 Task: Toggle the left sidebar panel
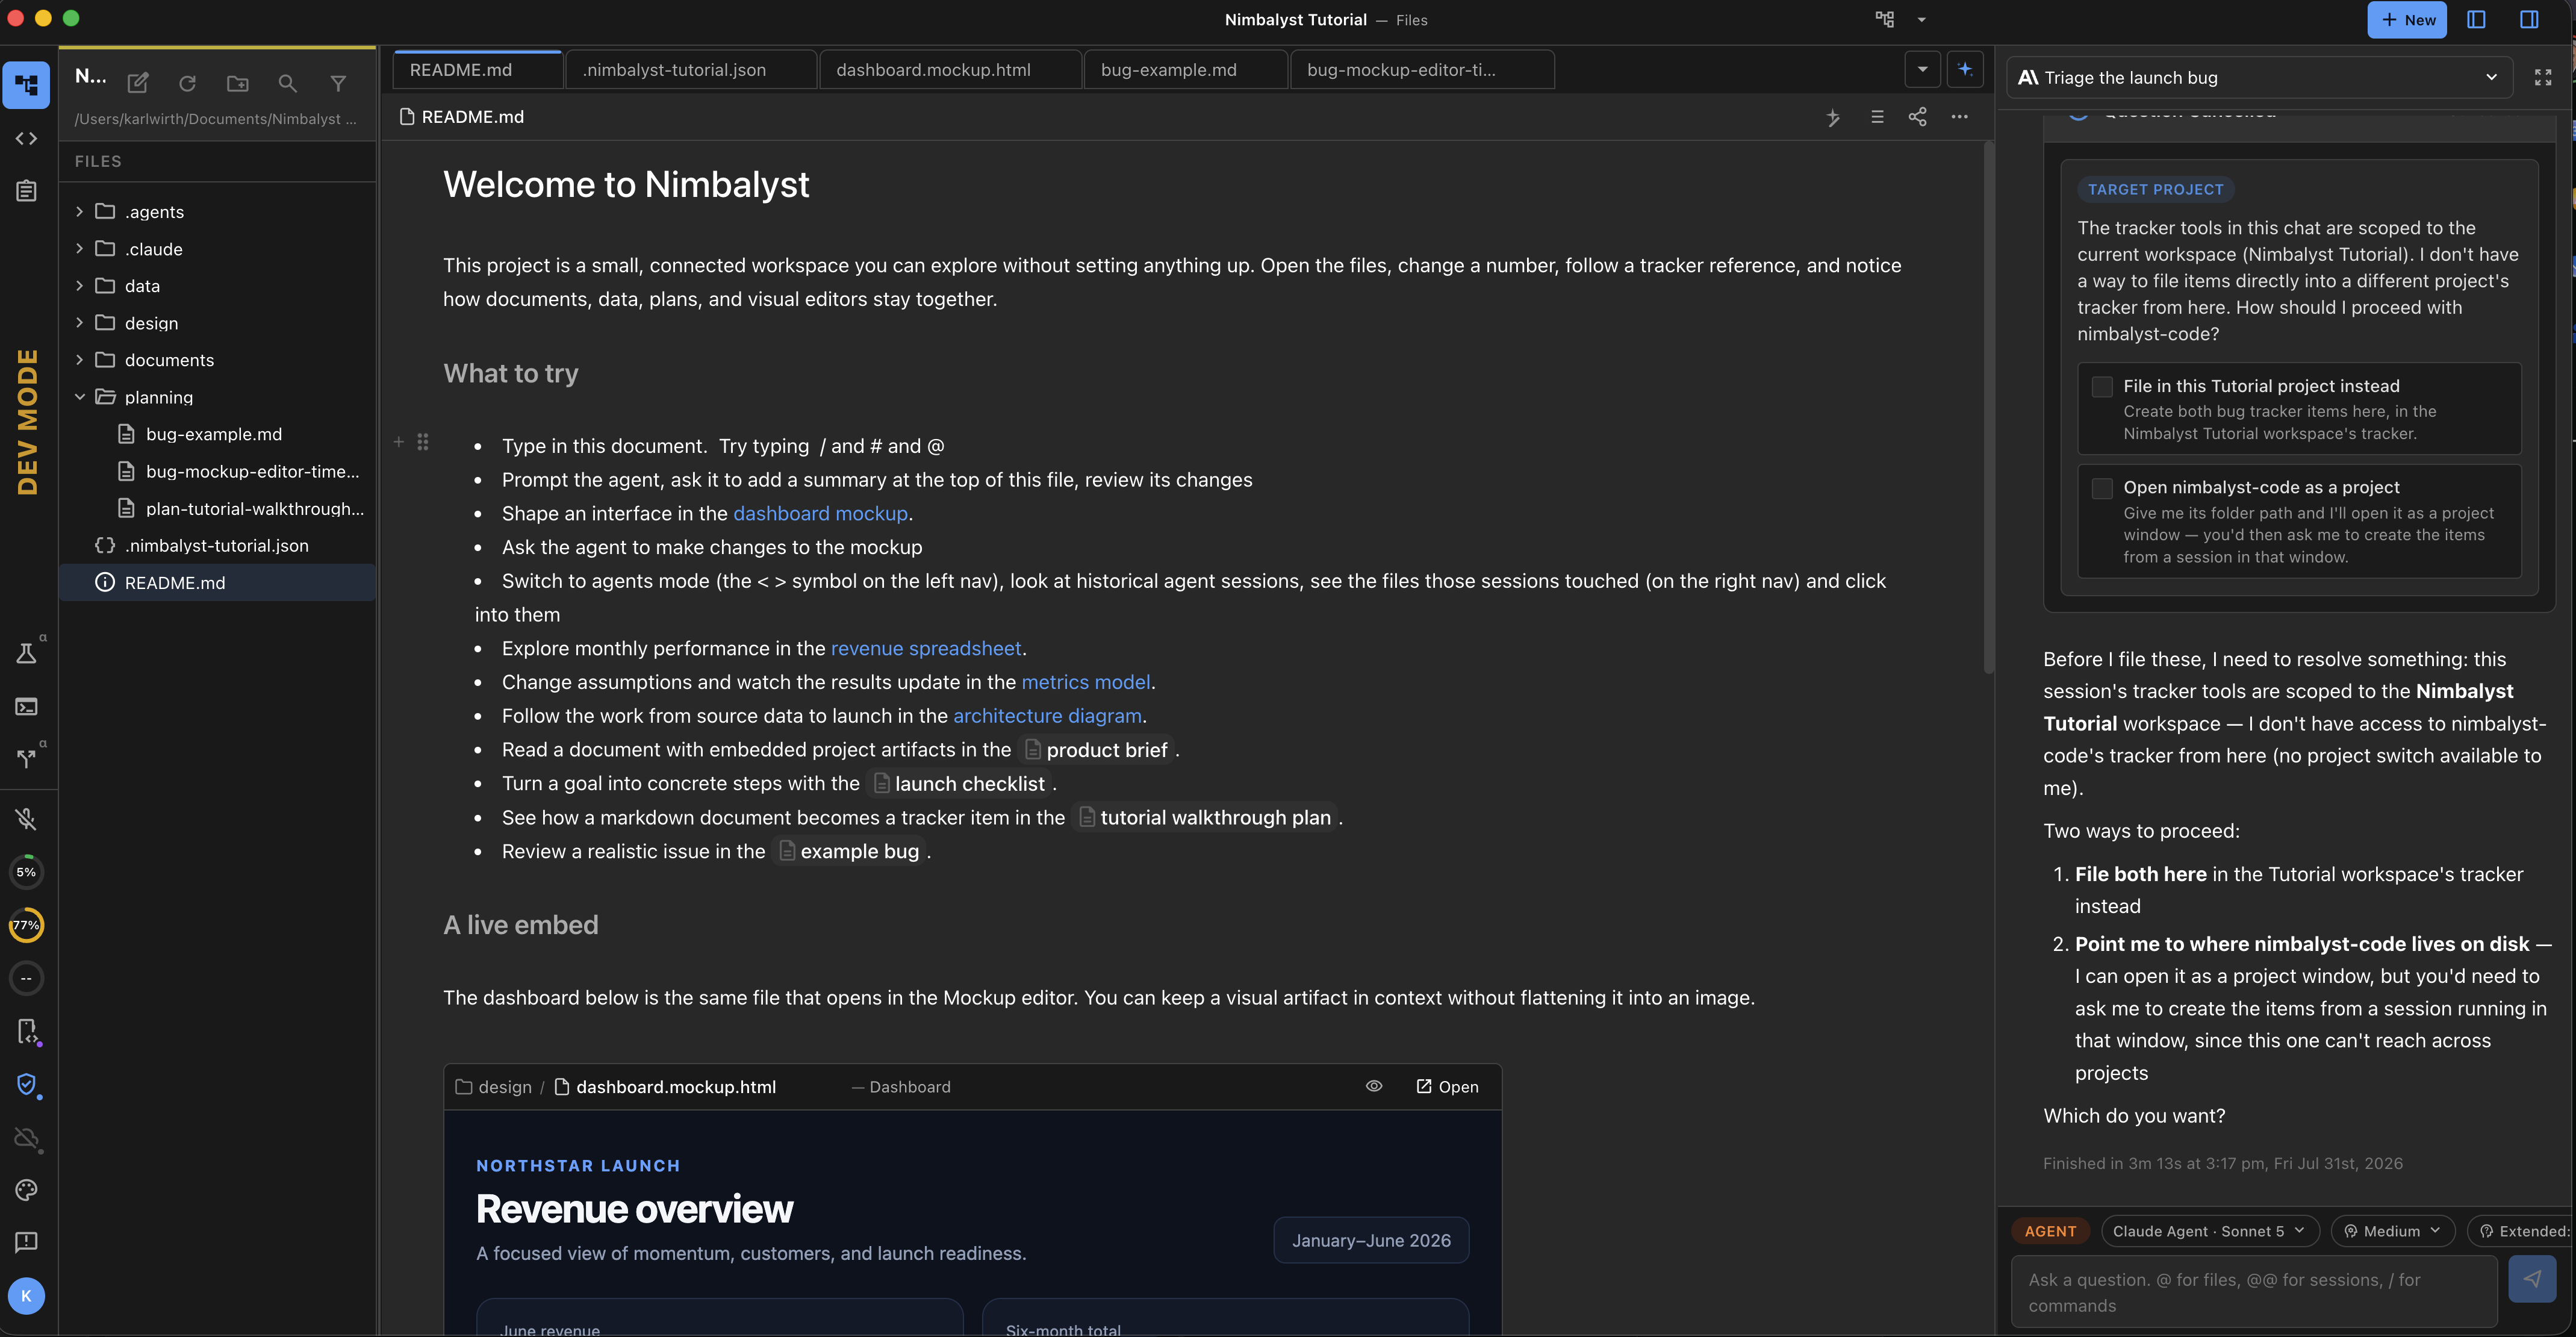click(x=2476, y=20)
